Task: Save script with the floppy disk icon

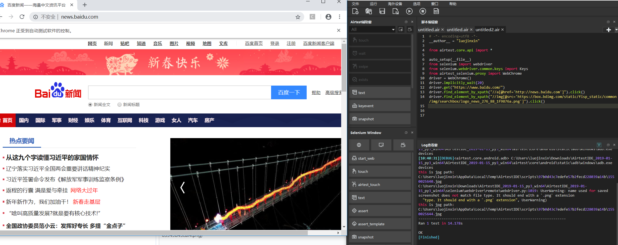Action: coord(382,11)
